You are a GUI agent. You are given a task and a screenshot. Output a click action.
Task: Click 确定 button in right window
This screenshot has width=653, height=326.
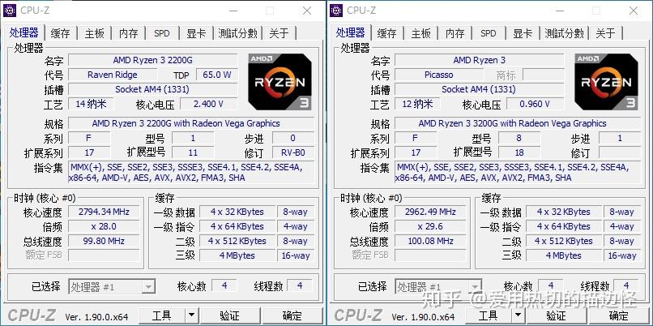point(619,315)
